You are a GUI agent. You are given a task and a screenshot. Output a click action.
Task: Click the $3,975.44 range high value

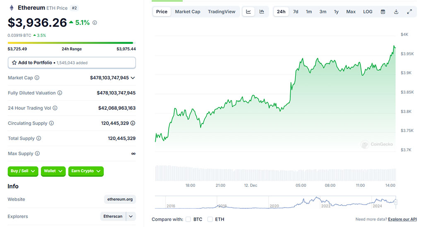click(x=126, y=49)
